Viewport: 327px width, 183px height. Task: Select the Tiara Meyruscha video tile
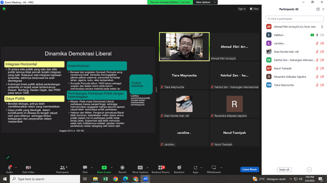[x=184, y=75]
